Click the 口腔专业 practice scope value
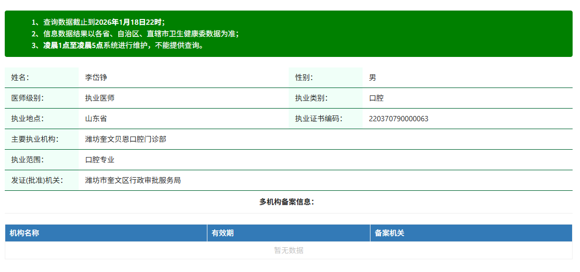580x272 pixels. coord(100,160)
